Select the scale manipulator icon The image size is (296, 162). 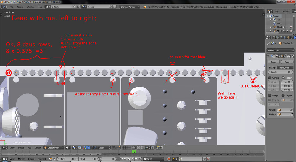point(95,148)
